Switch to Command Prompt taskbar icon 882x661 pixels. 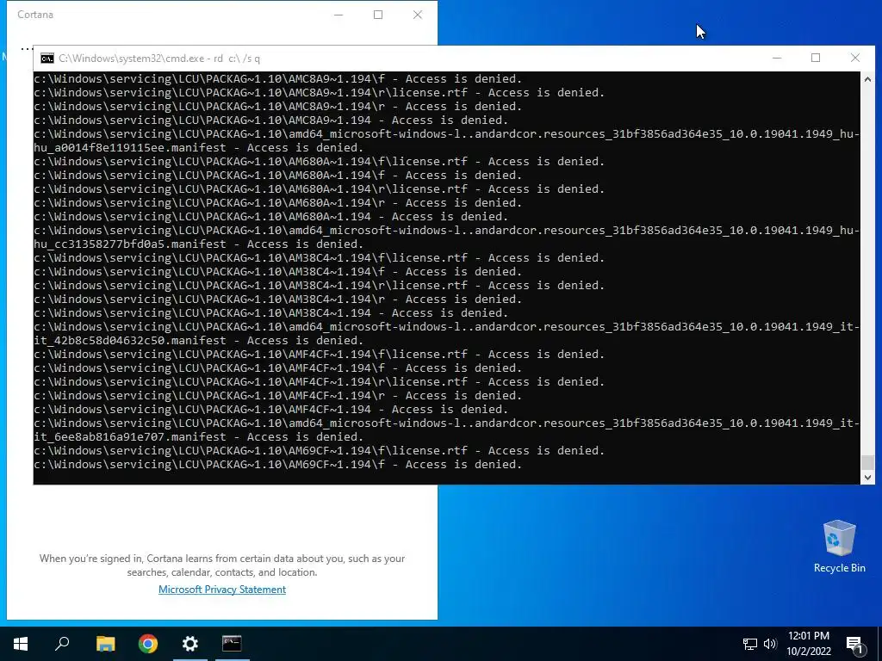[x=232, y=644]
